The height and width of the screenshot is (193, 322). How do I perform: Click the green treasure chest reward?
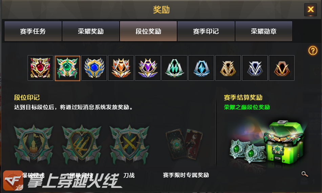coord(284,142)
